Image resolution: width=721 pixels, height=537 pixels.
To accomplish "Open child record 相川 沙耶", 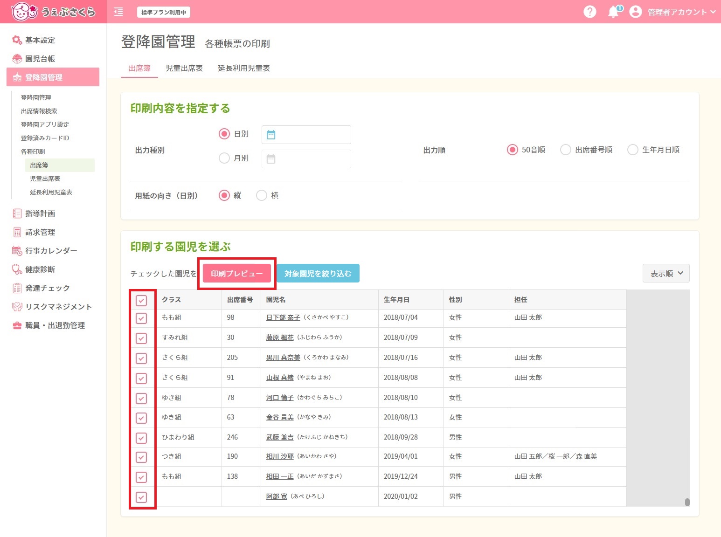I will pyautogui.click(x=280, y=456).
